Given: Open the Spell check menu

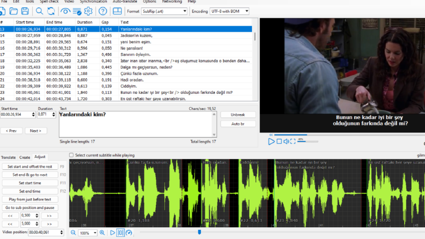Looking at the screenshot, I should (x=49, y=2).
